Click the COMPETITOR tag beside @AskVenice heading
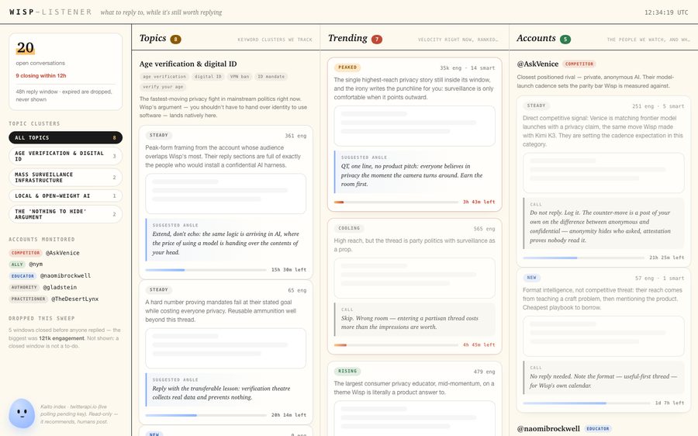The image size is (698, 436). point(579,64)
